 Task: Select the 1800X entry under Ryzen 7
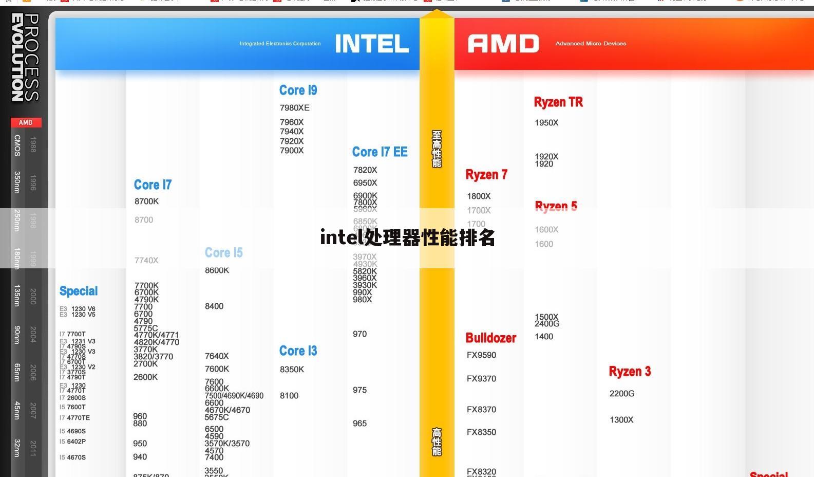click(x=479, y=196)
